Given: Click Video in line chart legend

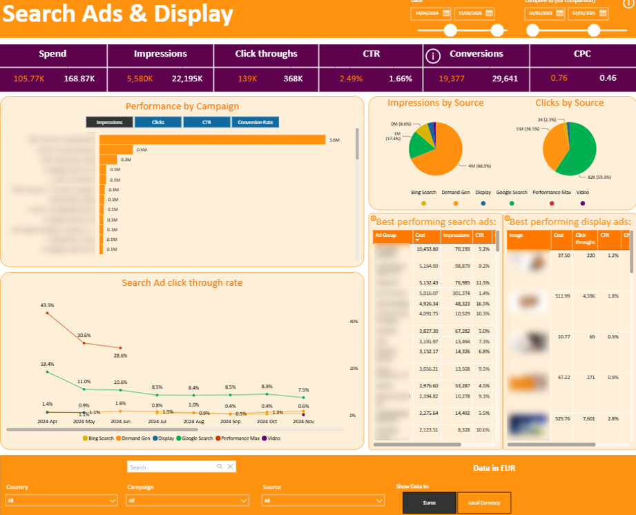Looking at the screenshot, I should click(x=271, y=438).
